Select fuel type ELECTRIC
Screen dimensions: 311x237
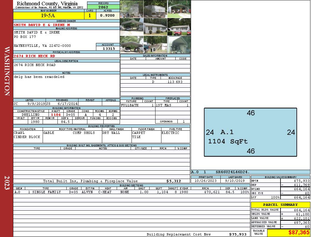pos(170,133)
